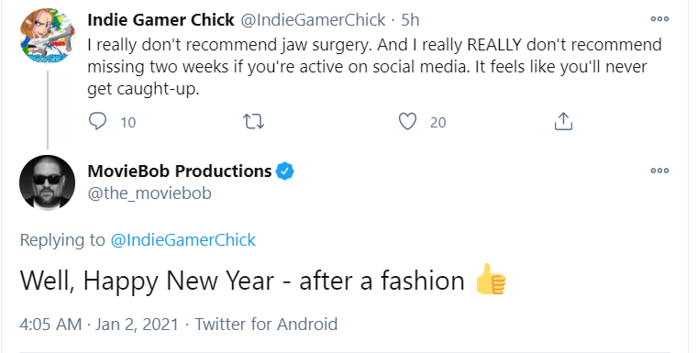This screenshot has width=697, height=353.
Task: Click the 5h timestamp
Action: (410, 19)
